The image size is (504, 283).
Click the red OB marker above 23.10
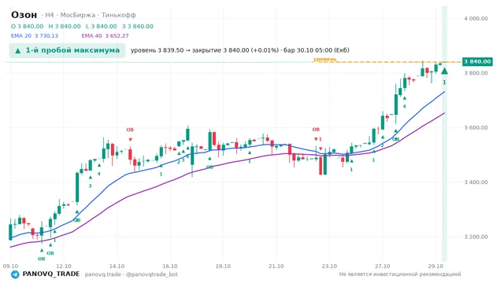pos(316,130)
